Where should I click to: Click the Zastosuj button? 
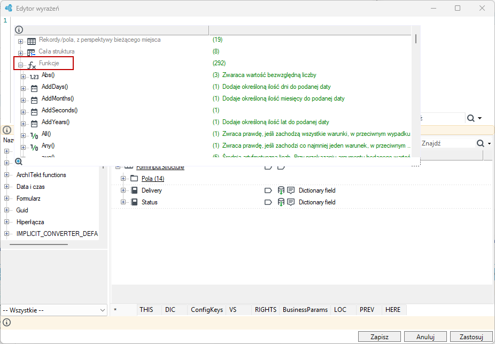[x=471, y=337]
